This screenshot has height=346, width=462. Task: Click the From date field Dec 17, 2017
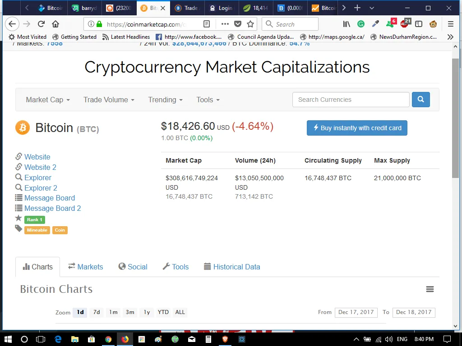[x=356, y=312]
